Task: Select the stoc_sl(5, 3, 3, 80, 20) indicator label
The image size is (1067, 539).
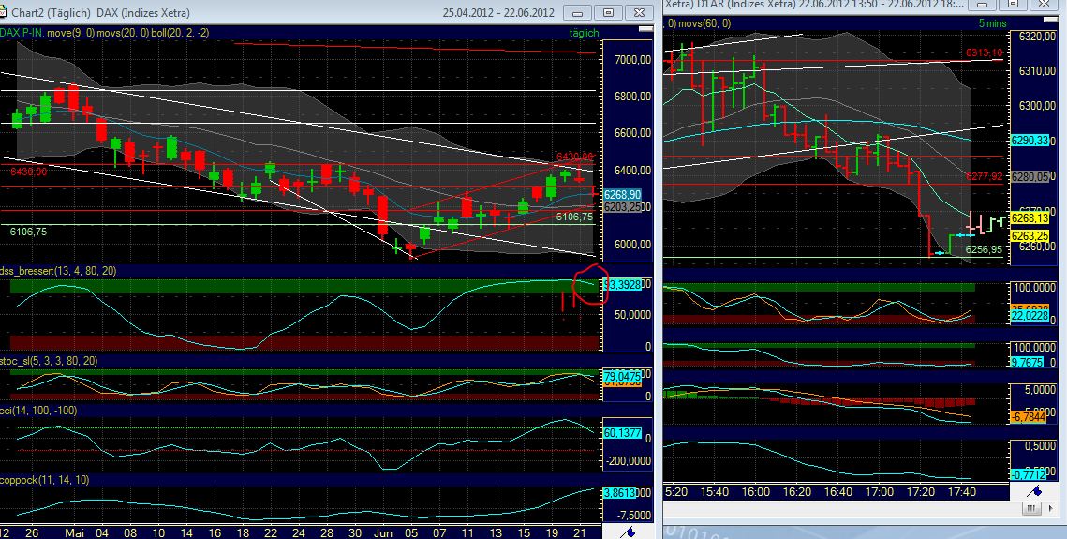Action: (49, 361)
